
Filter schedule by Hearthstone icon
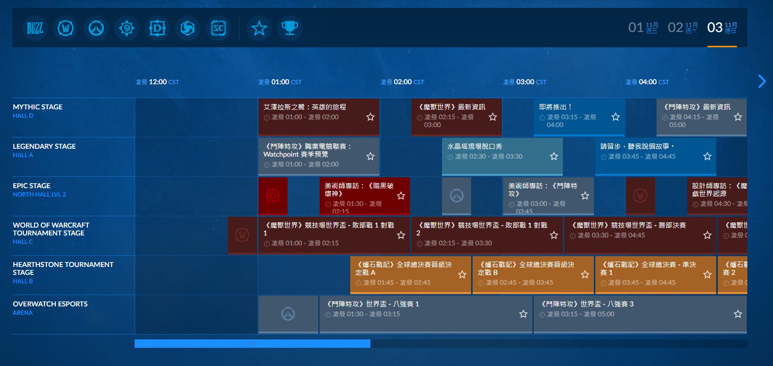[127, 28]
